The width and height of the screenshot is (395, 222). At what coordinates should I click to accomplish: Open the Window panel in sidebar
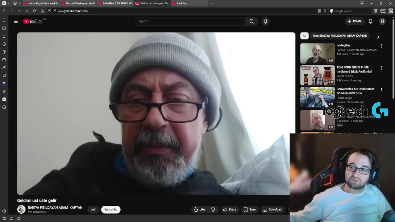4,60
